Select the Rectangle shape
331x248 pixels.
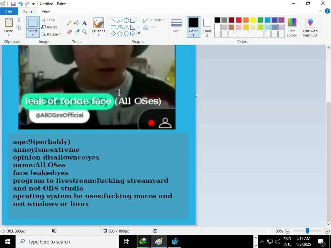(133, 21)
